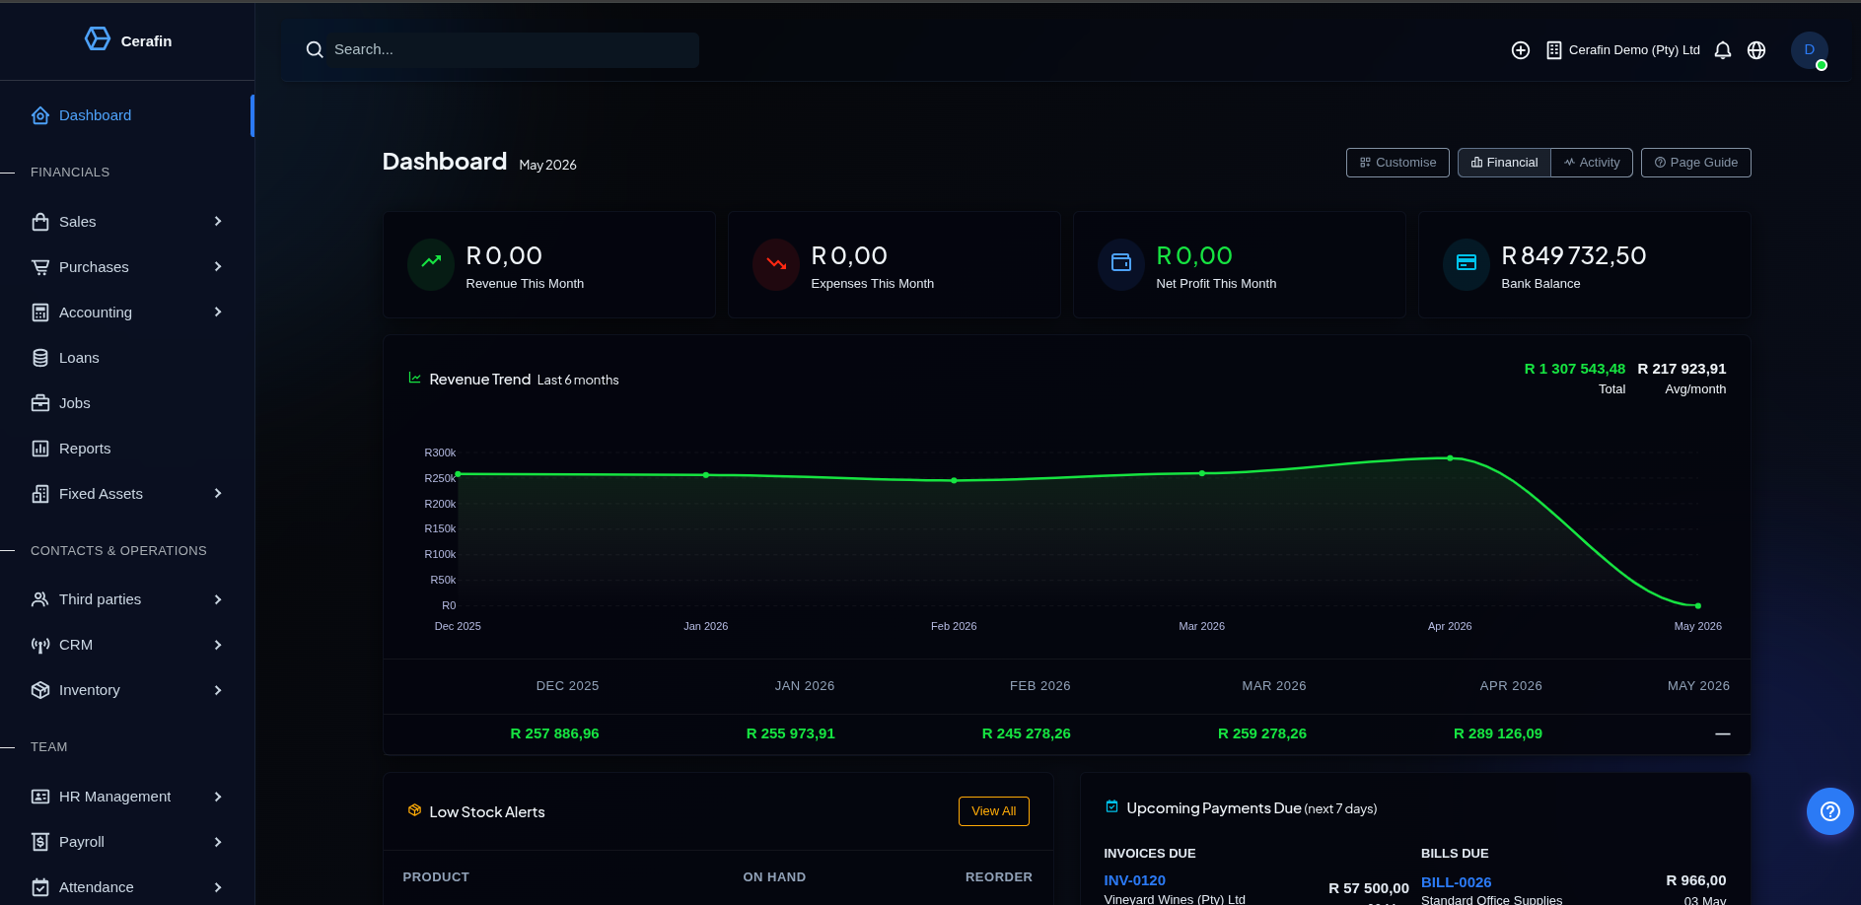1861x905 pixels.
Task: Click the JAN 2026 value R 255 973,91
Action: (791, 733)
